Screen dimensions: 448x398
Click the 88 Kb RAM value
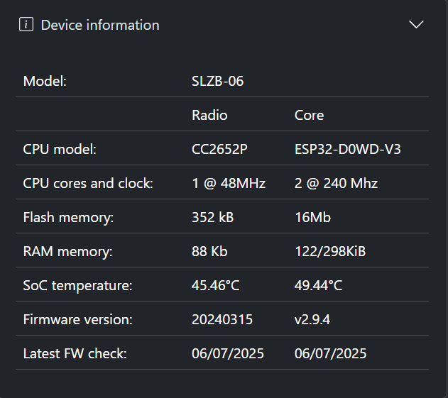[x=209, y=251]
